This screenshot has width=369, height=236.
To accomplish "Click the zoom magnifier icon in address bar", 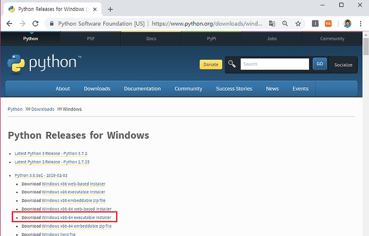I will point(285,24).
